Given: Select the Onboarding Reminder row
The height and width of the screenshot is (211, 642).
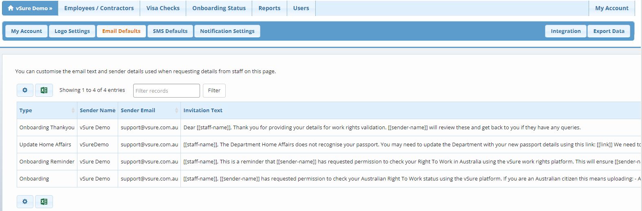Looking at the screenshot, I should (47, 162).
